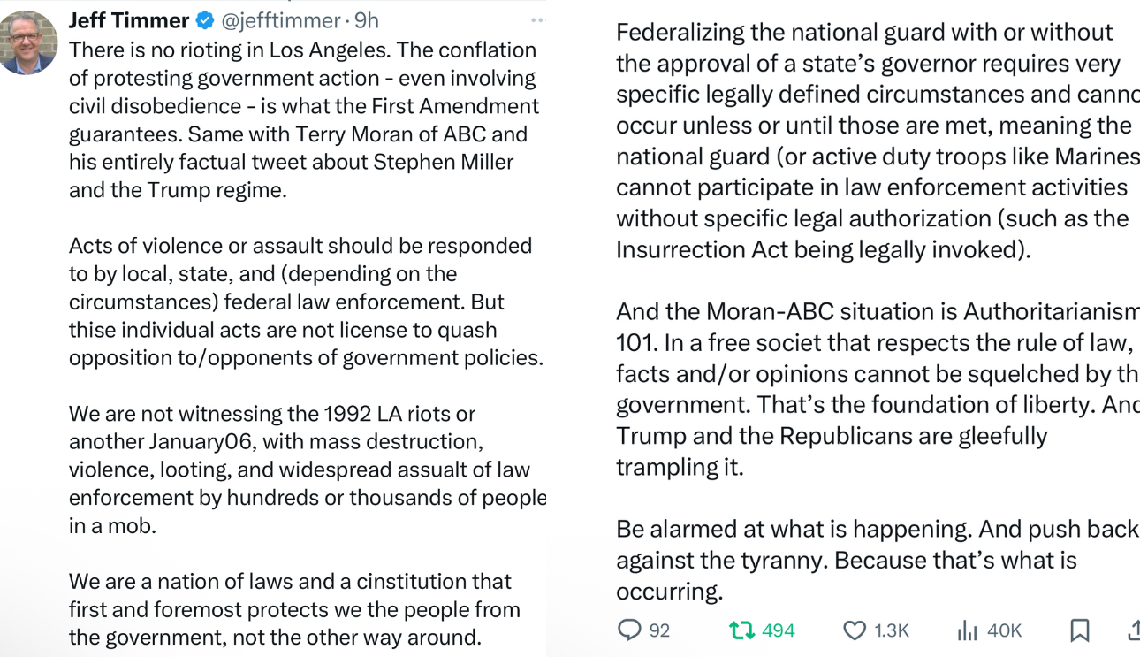Click the 494 reposts count
Image resolution: width=1140 pixels, height=657 pixels.
point(778,630)
